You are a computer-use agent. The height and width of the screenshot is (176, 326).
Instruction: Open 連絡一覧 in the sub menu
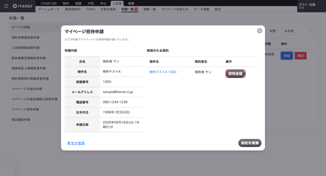coord(149,9)
